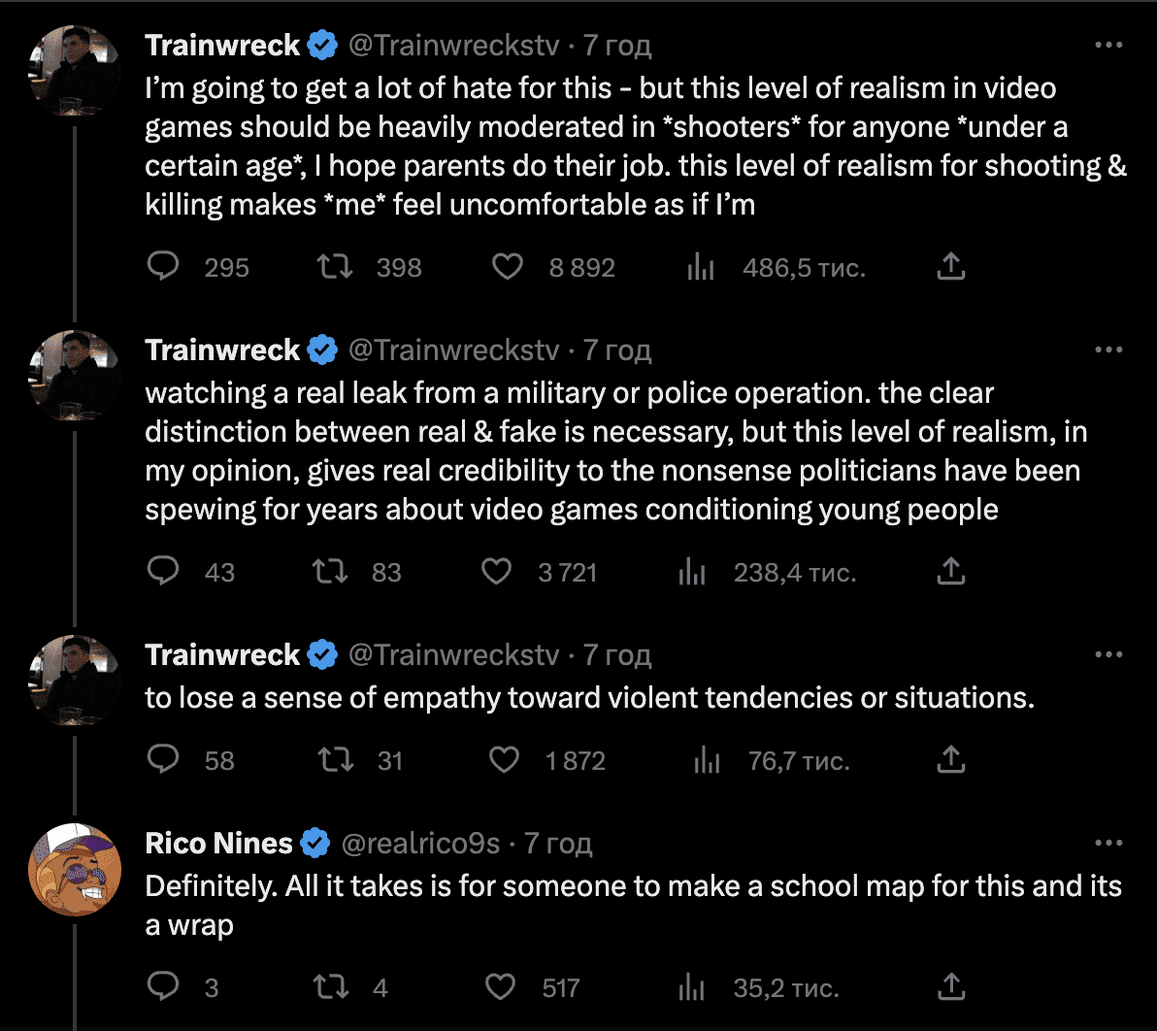Viewport: 1157px width, 1031px height.
Task: Retweet the tweet with 83 reposts
Action: tap(330, 571)
